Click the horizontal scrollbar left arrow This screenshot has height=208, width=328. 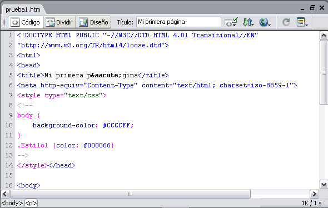[5, 194]
